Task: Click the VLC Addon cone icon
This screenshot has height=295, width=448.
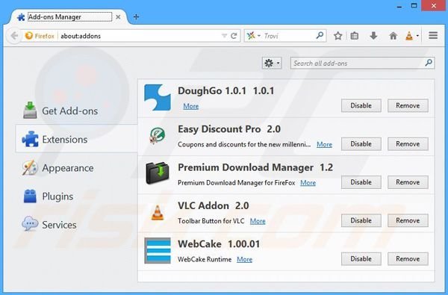Action: [x=157, y=213]
